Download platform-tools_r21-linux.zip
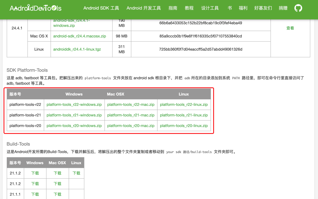This screenshot has height=199, width=318. coord(184,115)
